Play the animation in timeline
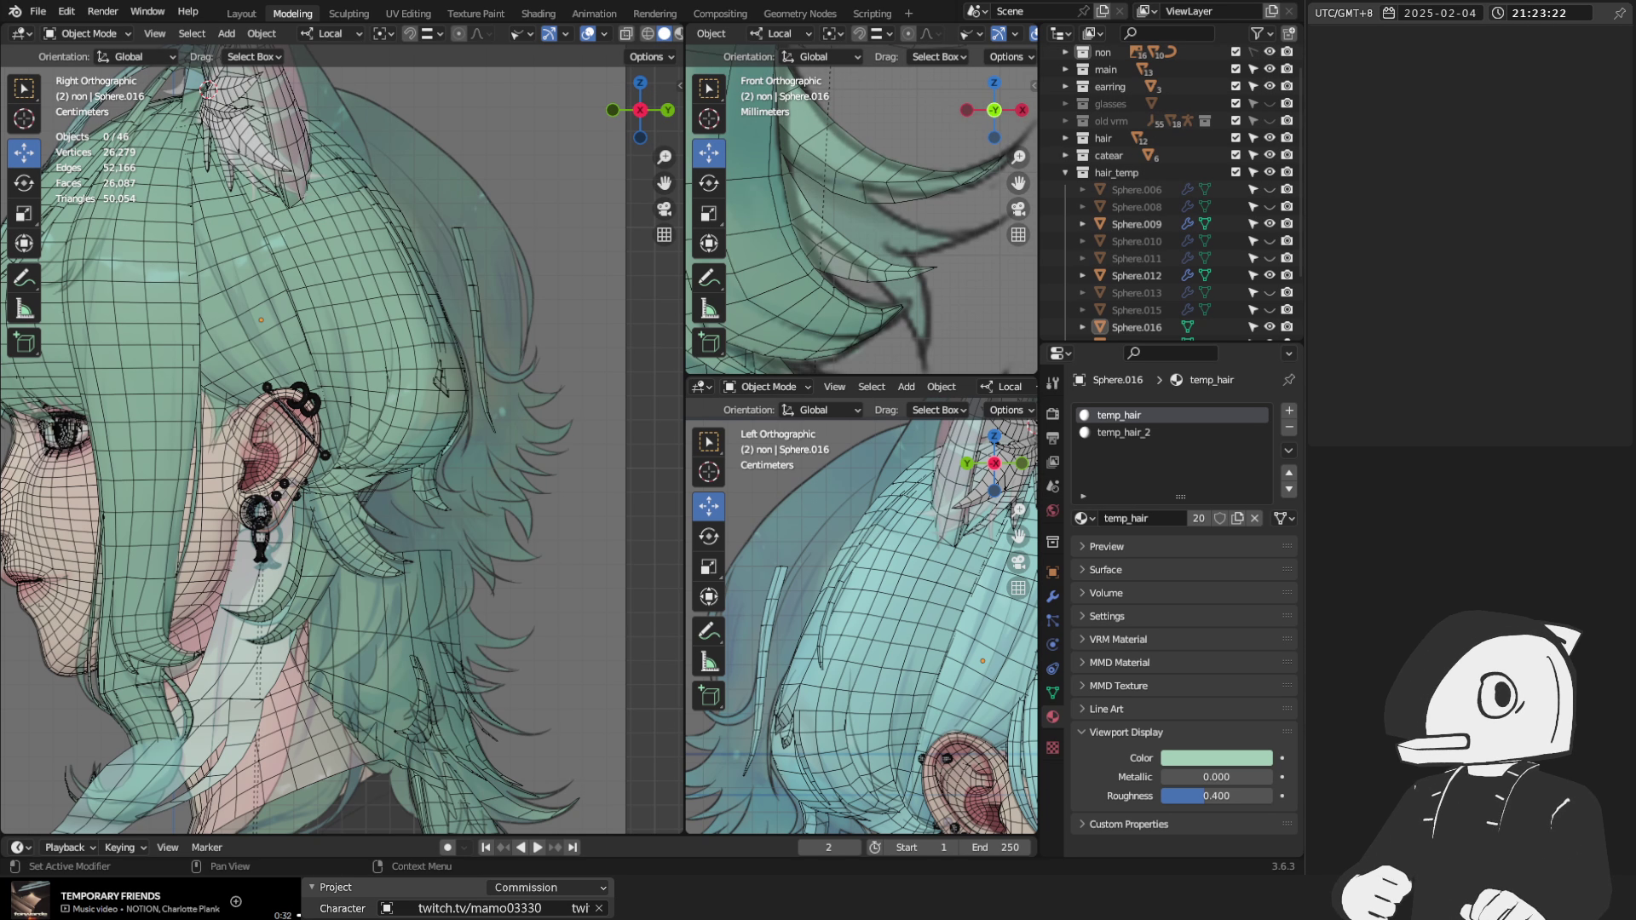Screen dimensions: 1636x920 [x=538, y=847]
